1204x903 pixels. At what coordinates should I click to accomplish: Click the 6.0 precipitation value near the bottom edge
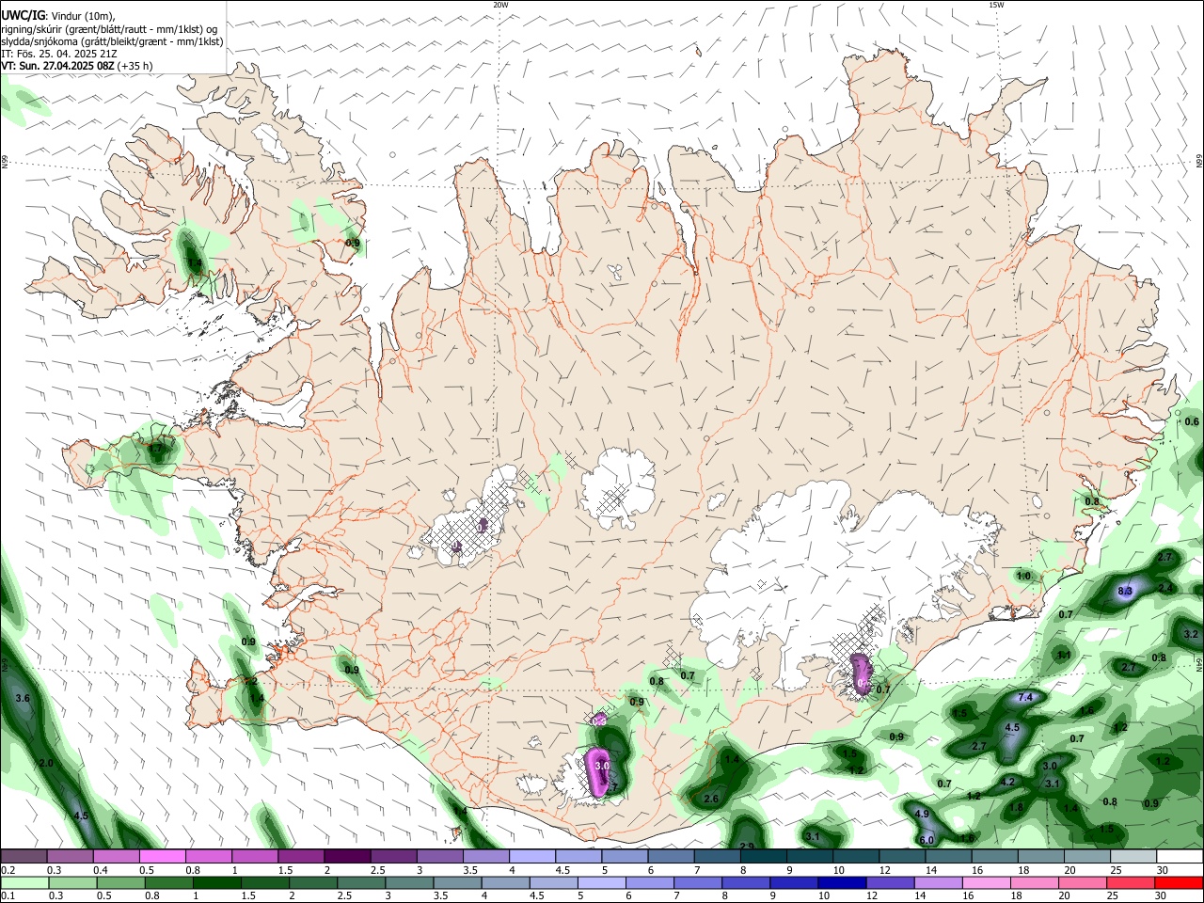pos(926,840)
